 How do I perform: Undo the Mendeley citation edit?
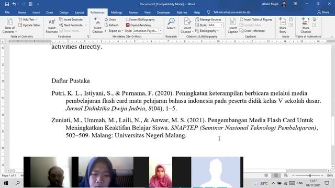110,19
